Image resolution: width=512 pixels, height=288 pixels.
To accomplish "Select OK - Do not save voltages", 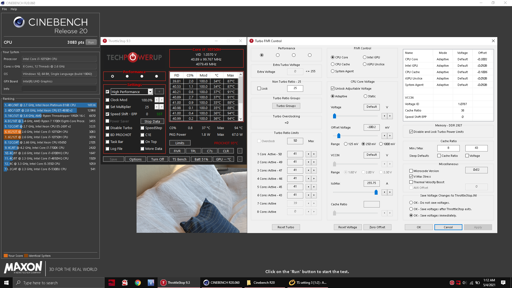I will point(411,203).
